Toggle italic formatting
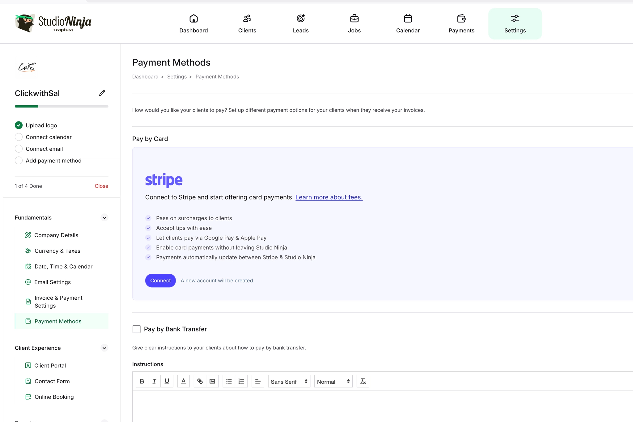The image size is (633, 422). click(154, 381)
